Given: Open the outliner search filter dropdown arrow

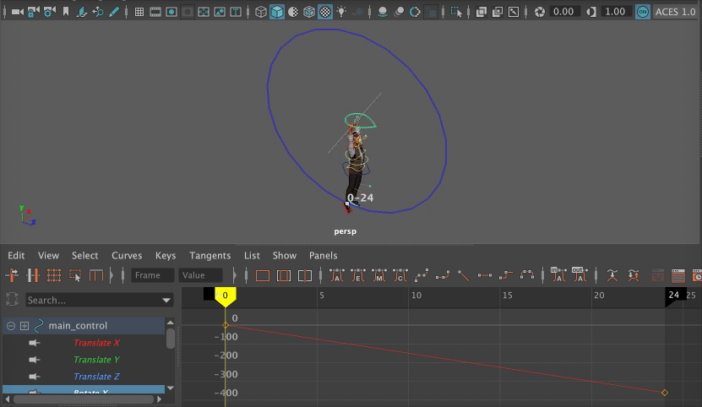Looking at the screenshot, I should (166, 300).
